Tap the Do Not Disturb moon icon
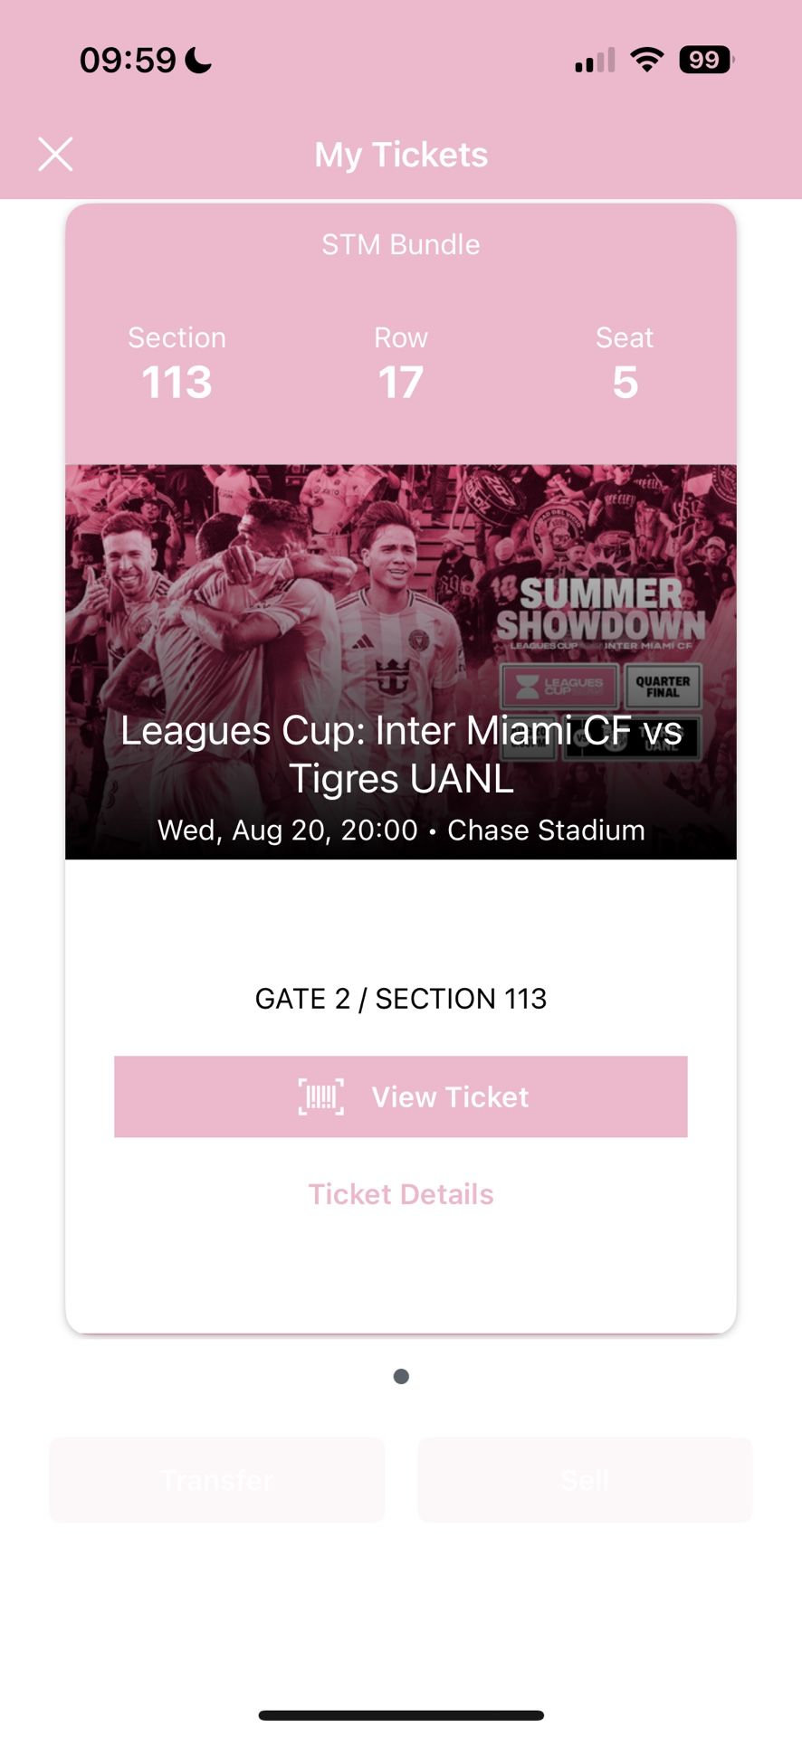Viewport: 802px width, 1737px height. coord(197,60)
